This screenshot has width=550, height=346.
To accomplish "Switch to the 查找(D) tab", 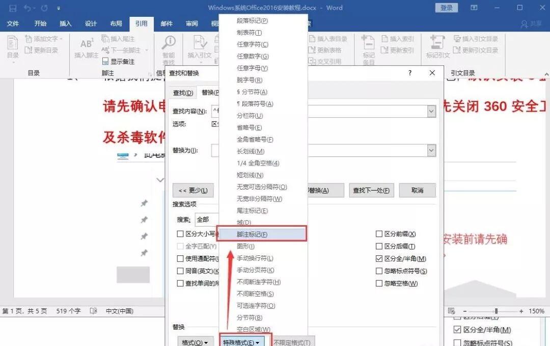I will (x=183, y=93).
